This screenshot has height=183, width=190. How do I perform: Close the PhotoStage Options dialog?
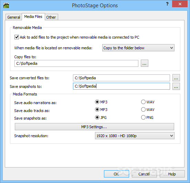click(180, 4)
